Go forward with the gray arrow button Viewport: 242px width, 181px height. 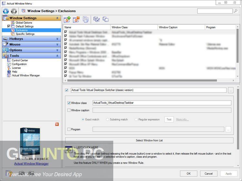(x=14, y=11)
